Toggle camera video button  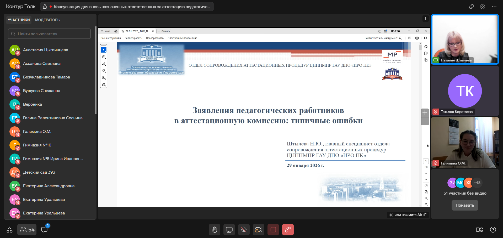pos(259,230)
